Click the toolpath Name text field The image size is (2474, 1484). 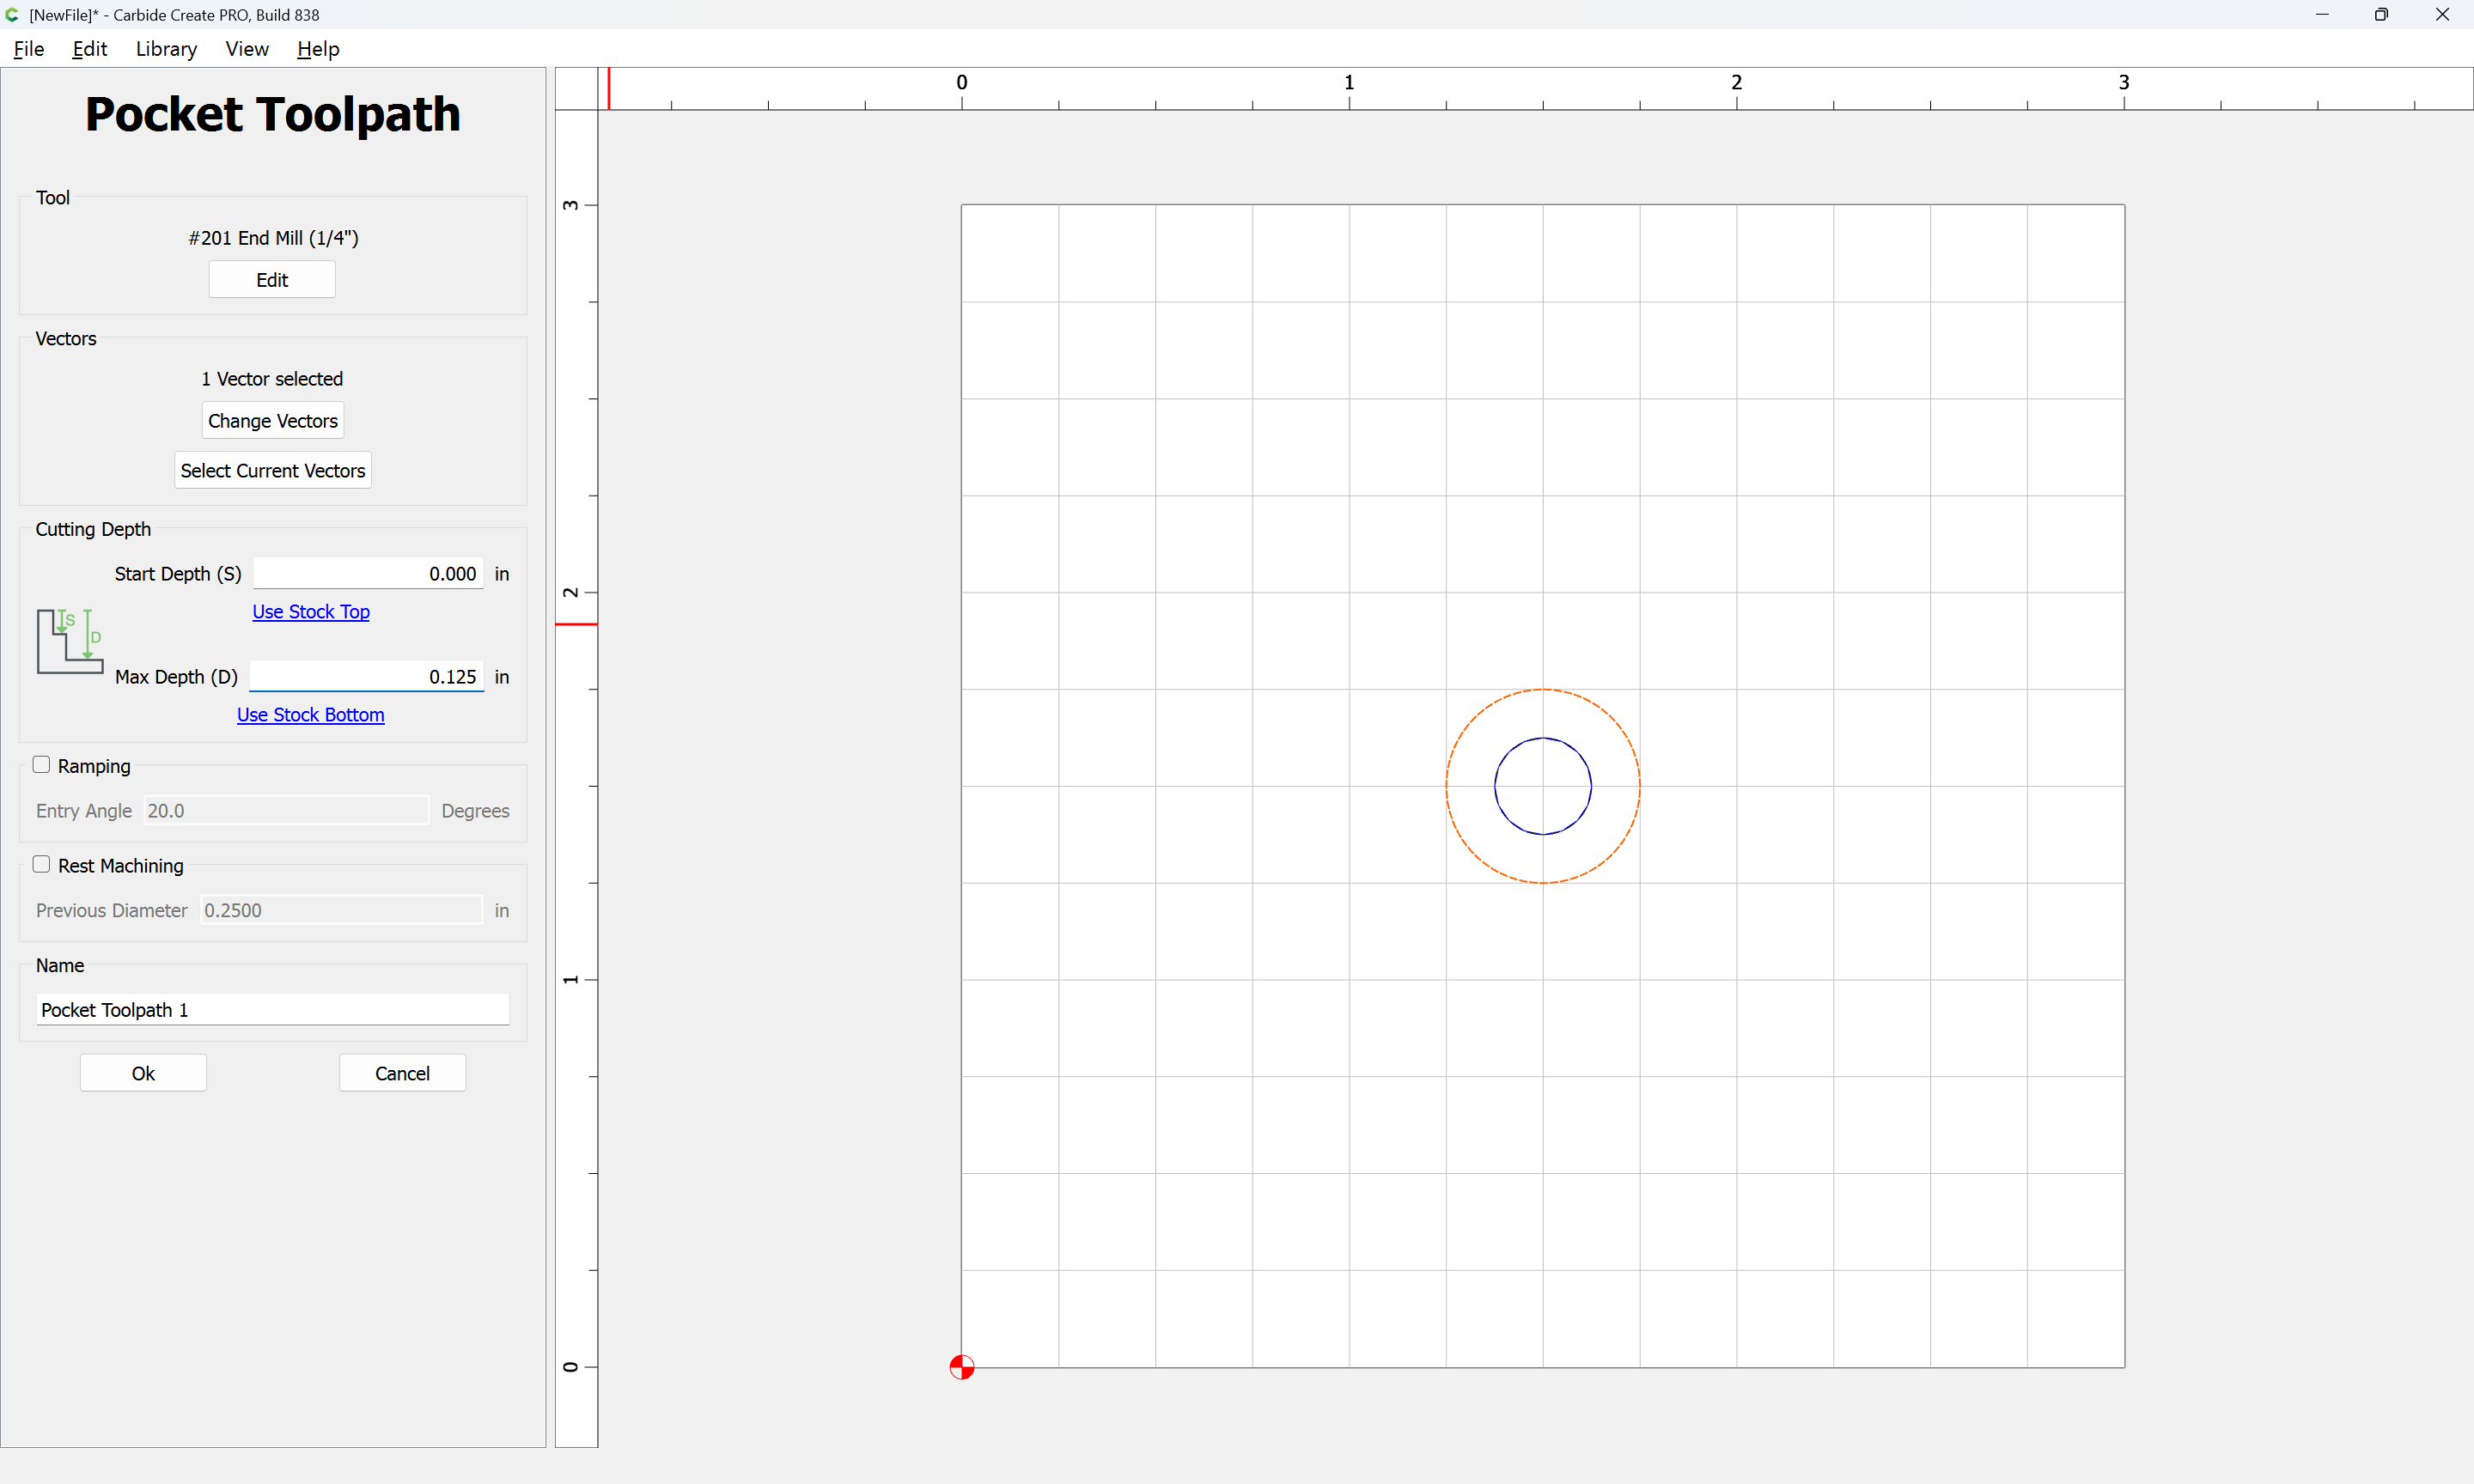272,1009
